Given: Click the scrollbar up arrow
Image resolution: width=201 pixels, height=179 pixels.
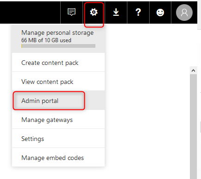Looking at the screenshot, I should 193,70.
